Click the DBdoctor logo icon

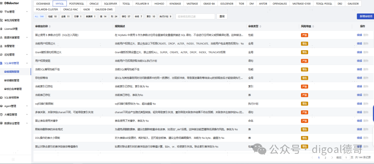[2, 3]
